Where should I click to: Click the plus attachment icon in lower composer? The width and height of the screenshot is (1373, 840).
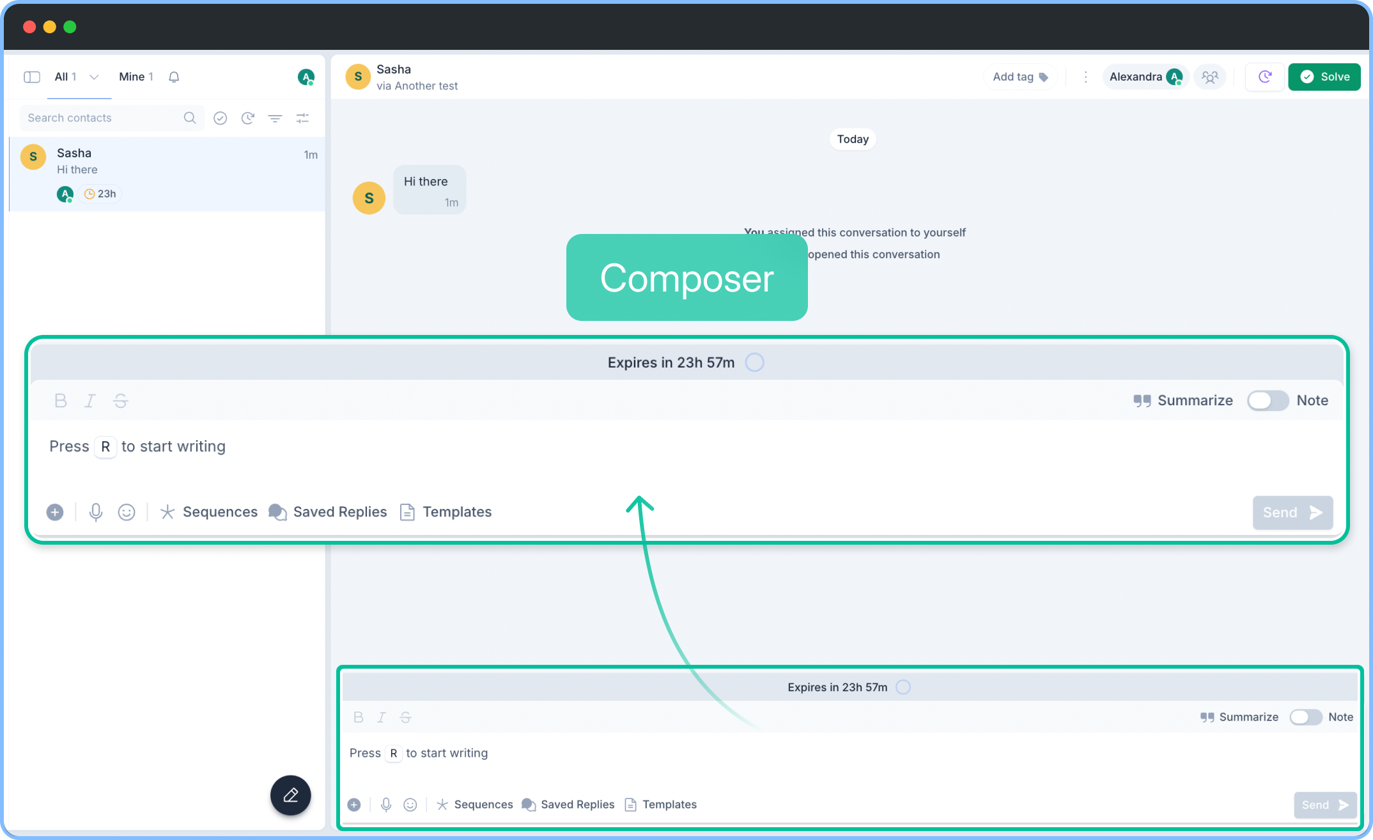point(354,805)
